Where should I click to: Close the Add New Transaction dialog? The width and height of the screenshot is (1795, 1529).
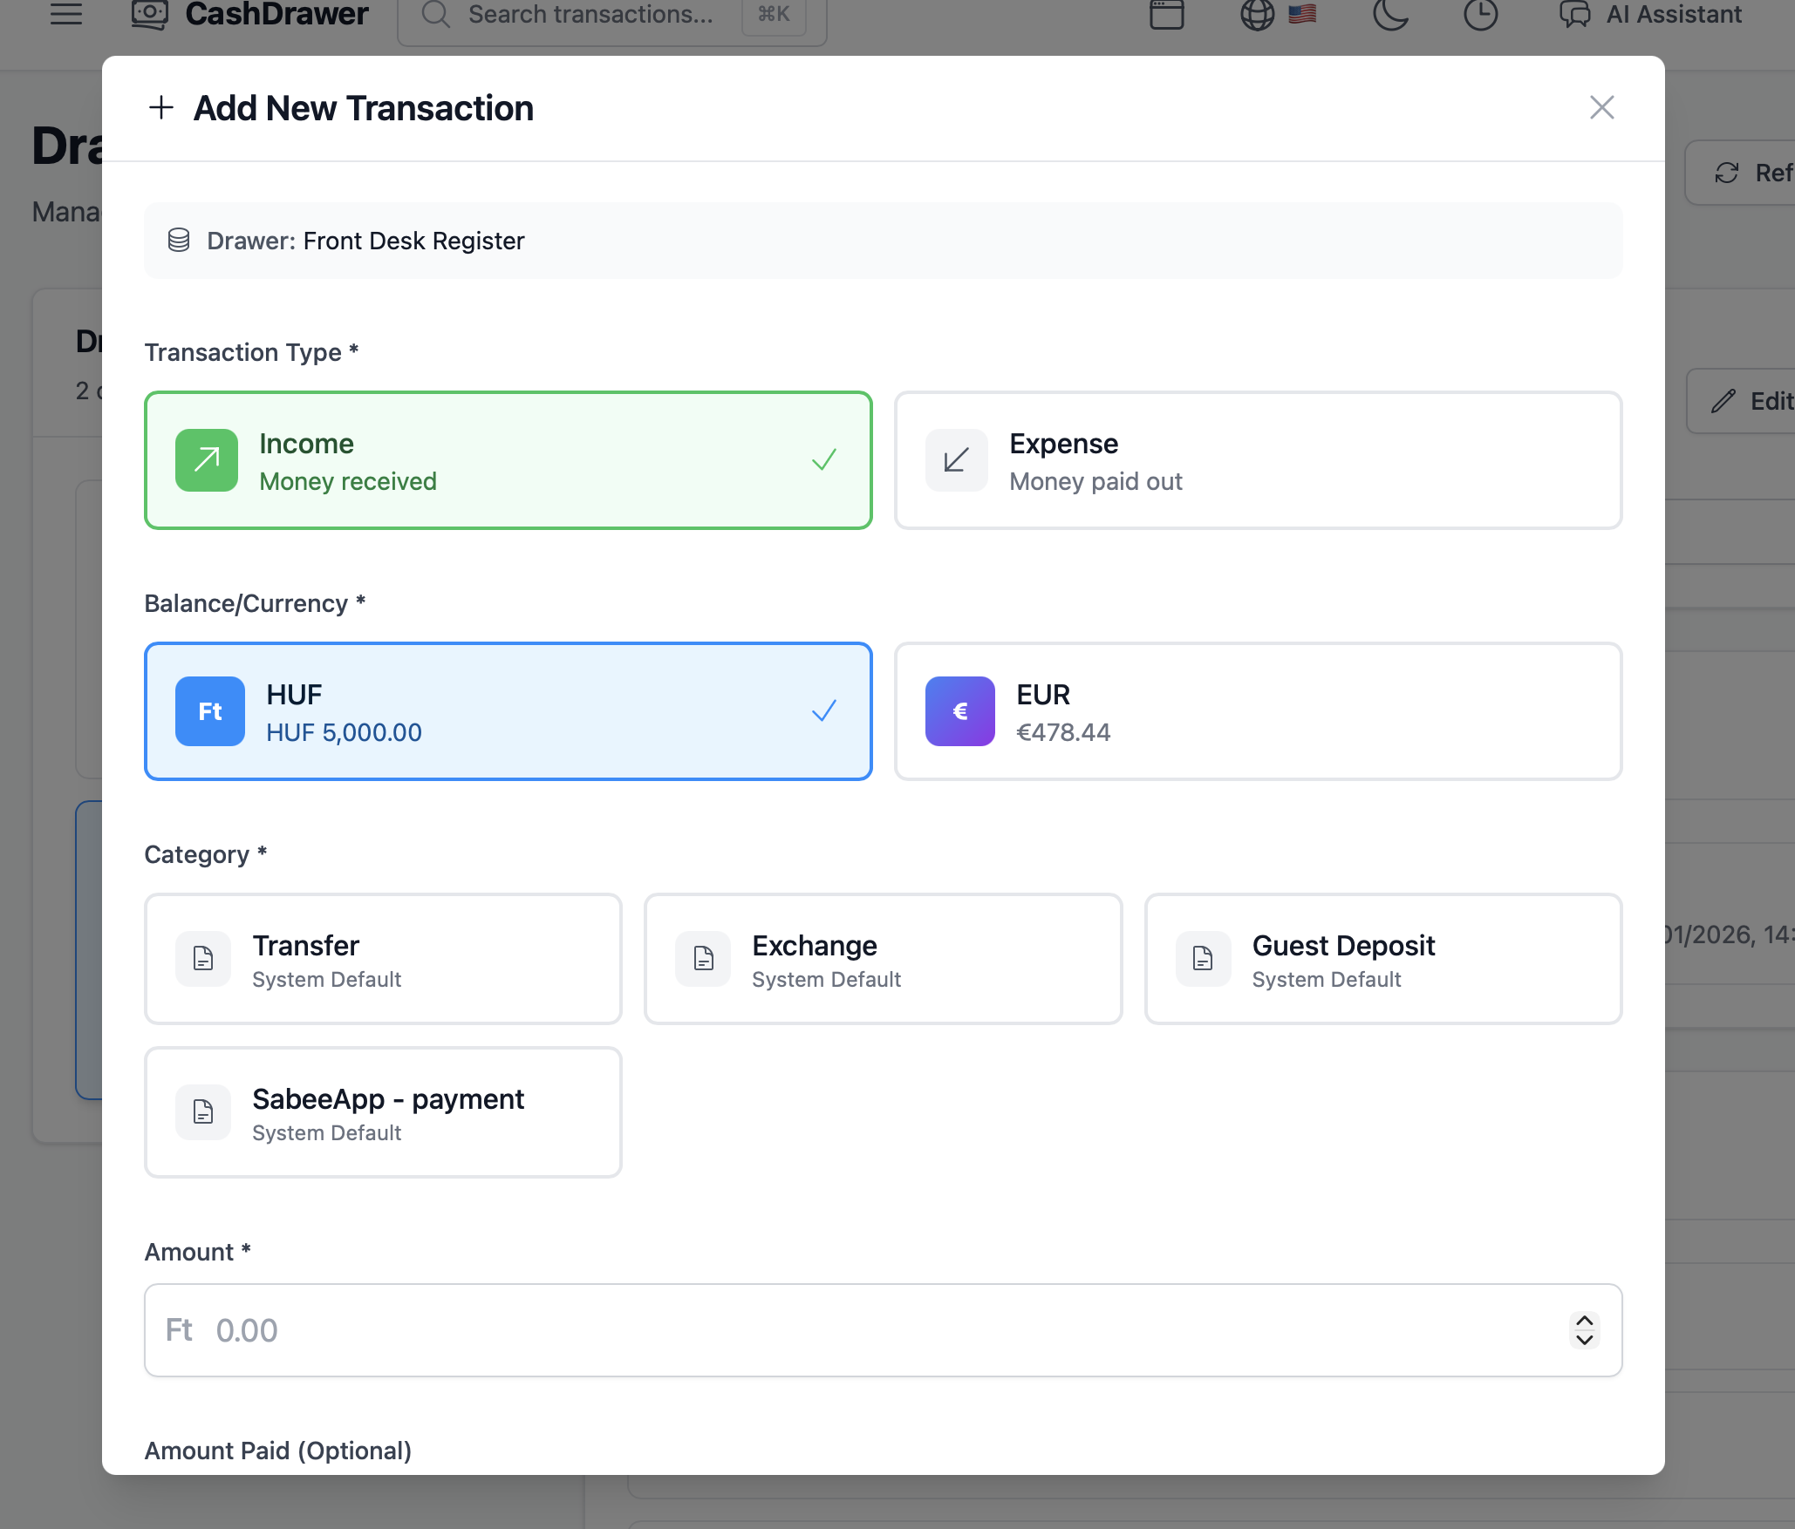click(1601, 107)
